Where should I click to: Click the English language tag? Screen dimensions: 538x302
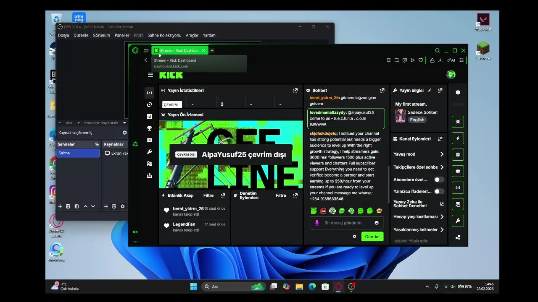[x=417, y=120]
